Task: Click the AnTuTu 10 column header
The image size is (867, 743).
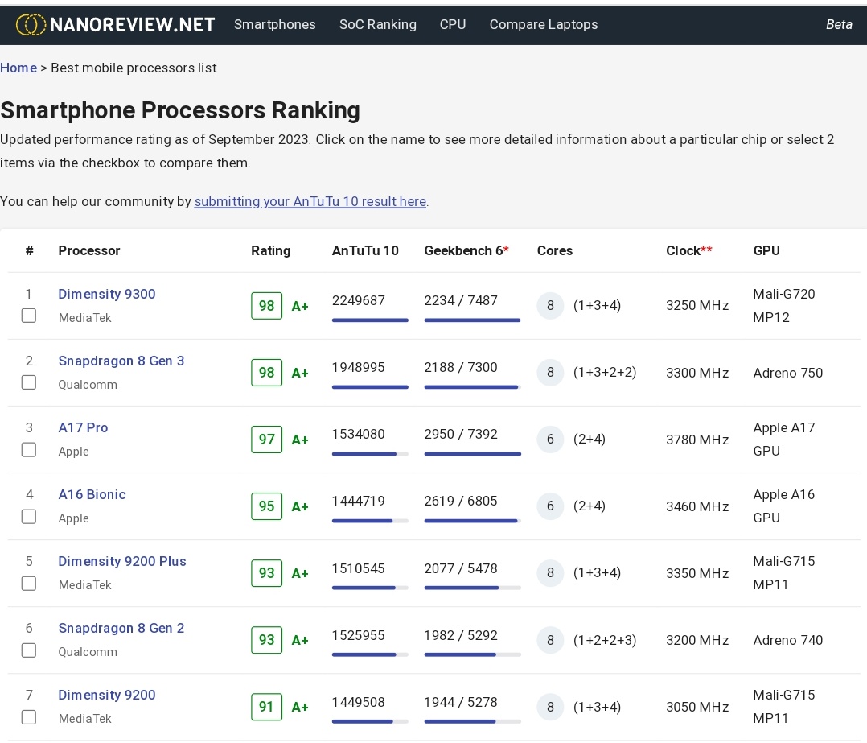Action: point(365,250)
